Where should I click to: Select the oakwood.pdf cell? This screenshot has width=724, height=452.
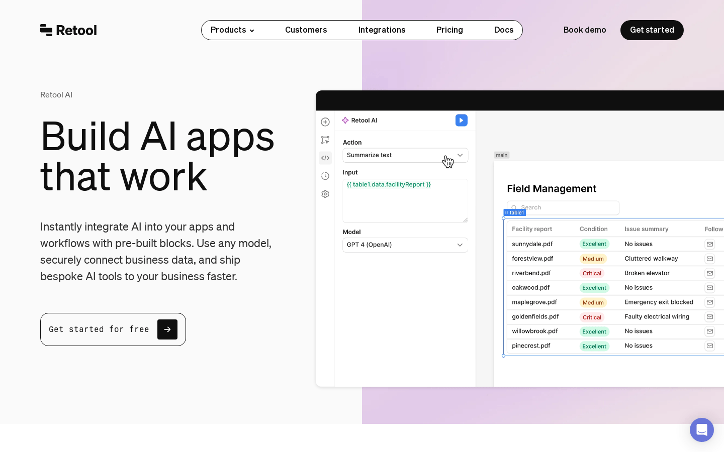tap(531, 288)
